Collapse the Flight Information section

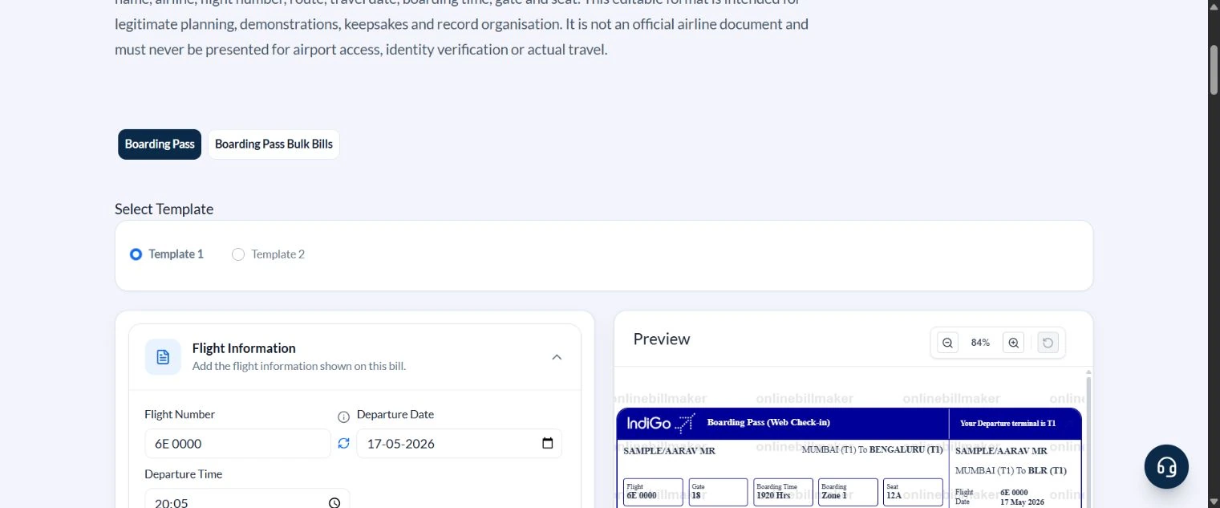tap(557, 357)
